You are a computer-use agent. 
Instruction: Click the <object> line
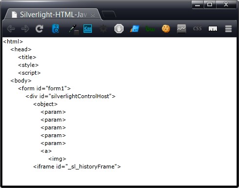pyautogui.click(x=45, y=104)
